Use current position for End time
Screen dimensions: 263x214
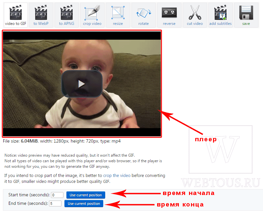click(x=84, y=204)
